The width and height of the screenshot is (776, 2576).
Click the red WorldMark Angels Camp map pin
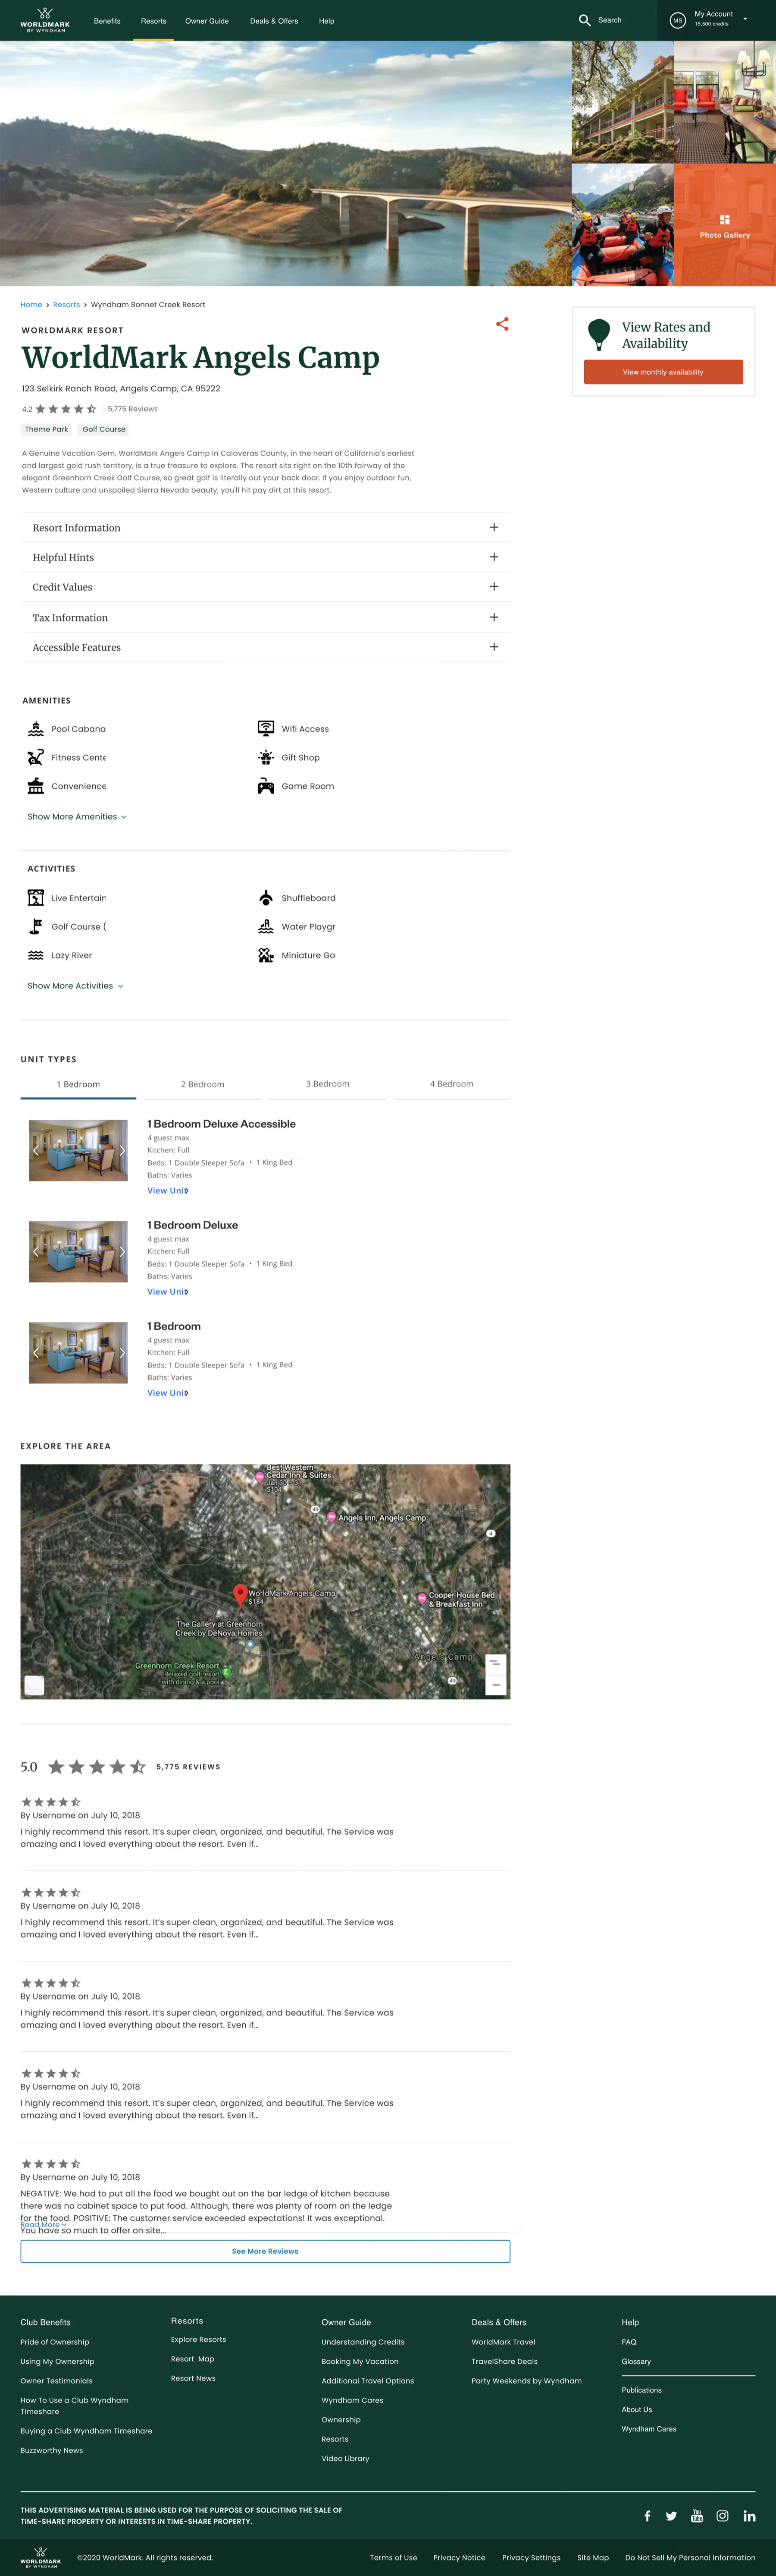click(240, 1594)
